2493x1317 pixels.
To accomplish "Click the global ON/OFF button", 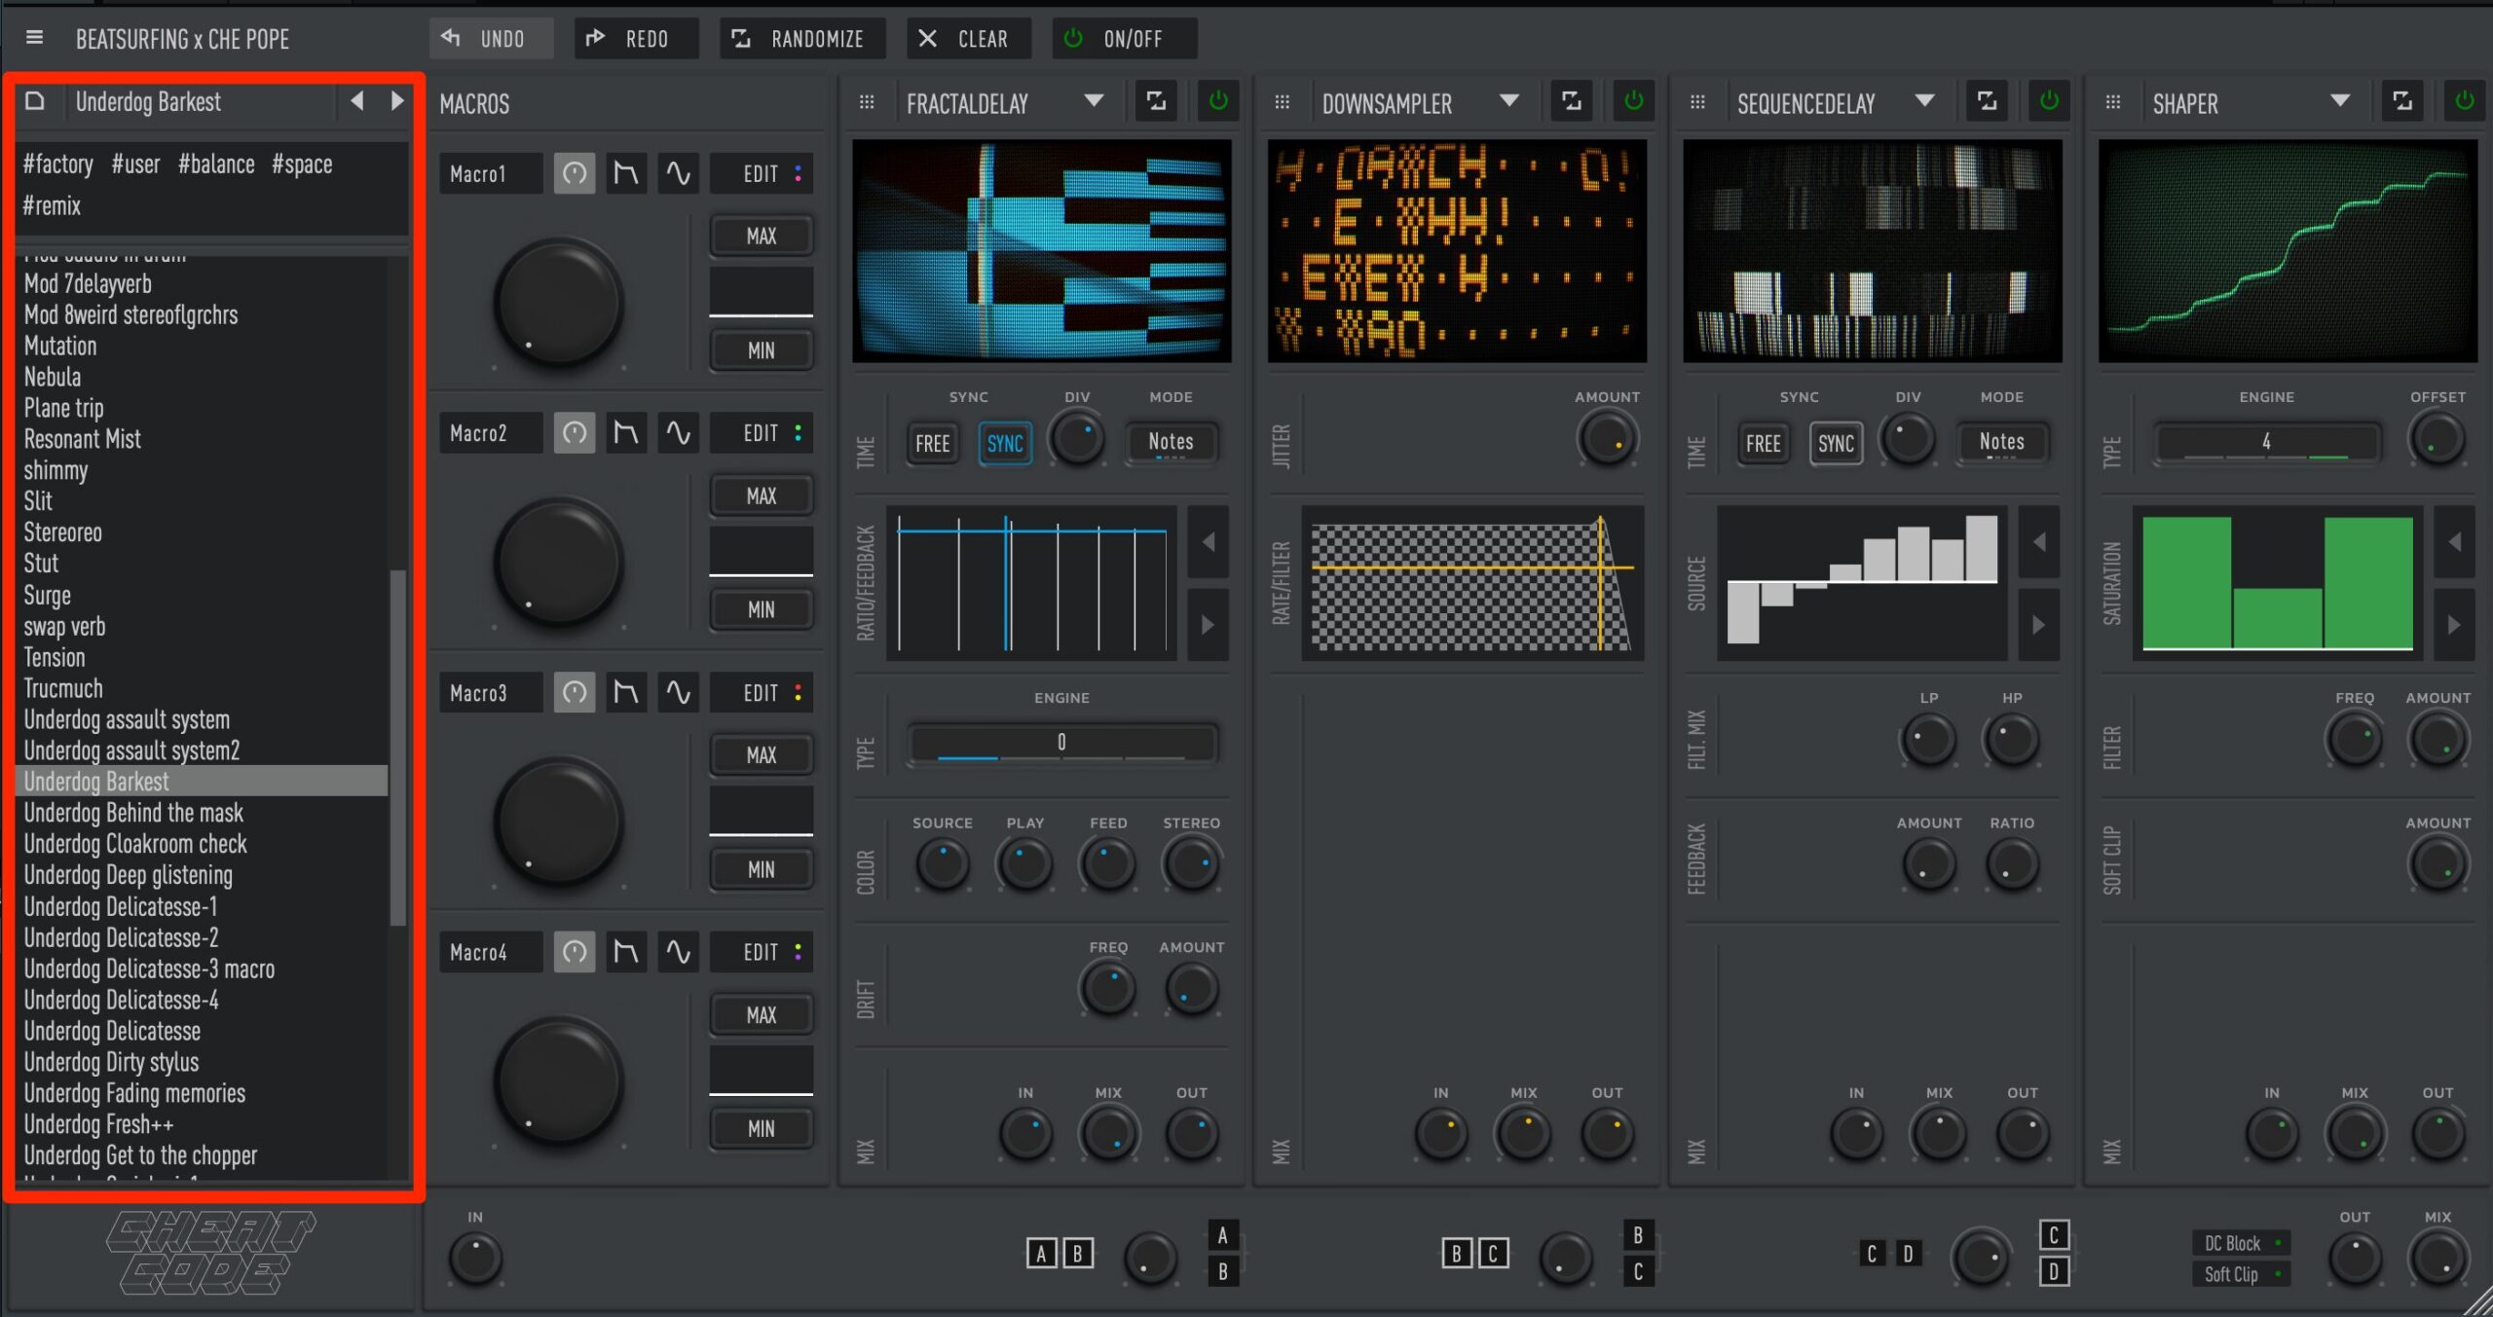I will pos(1125,38).
